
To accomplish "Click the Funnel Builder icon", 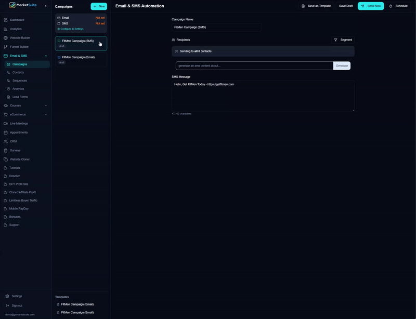I will click(x=6, y=47).
